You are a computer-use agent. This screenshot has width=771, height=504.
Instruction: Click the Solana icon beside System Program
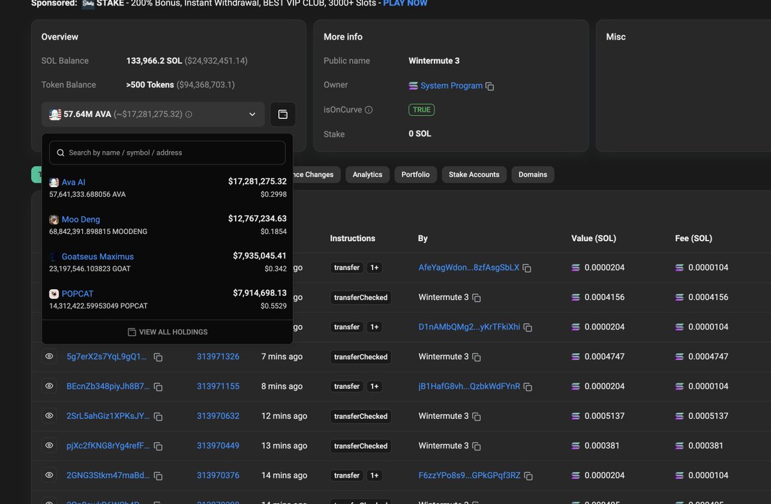click(x=413, y=85)
